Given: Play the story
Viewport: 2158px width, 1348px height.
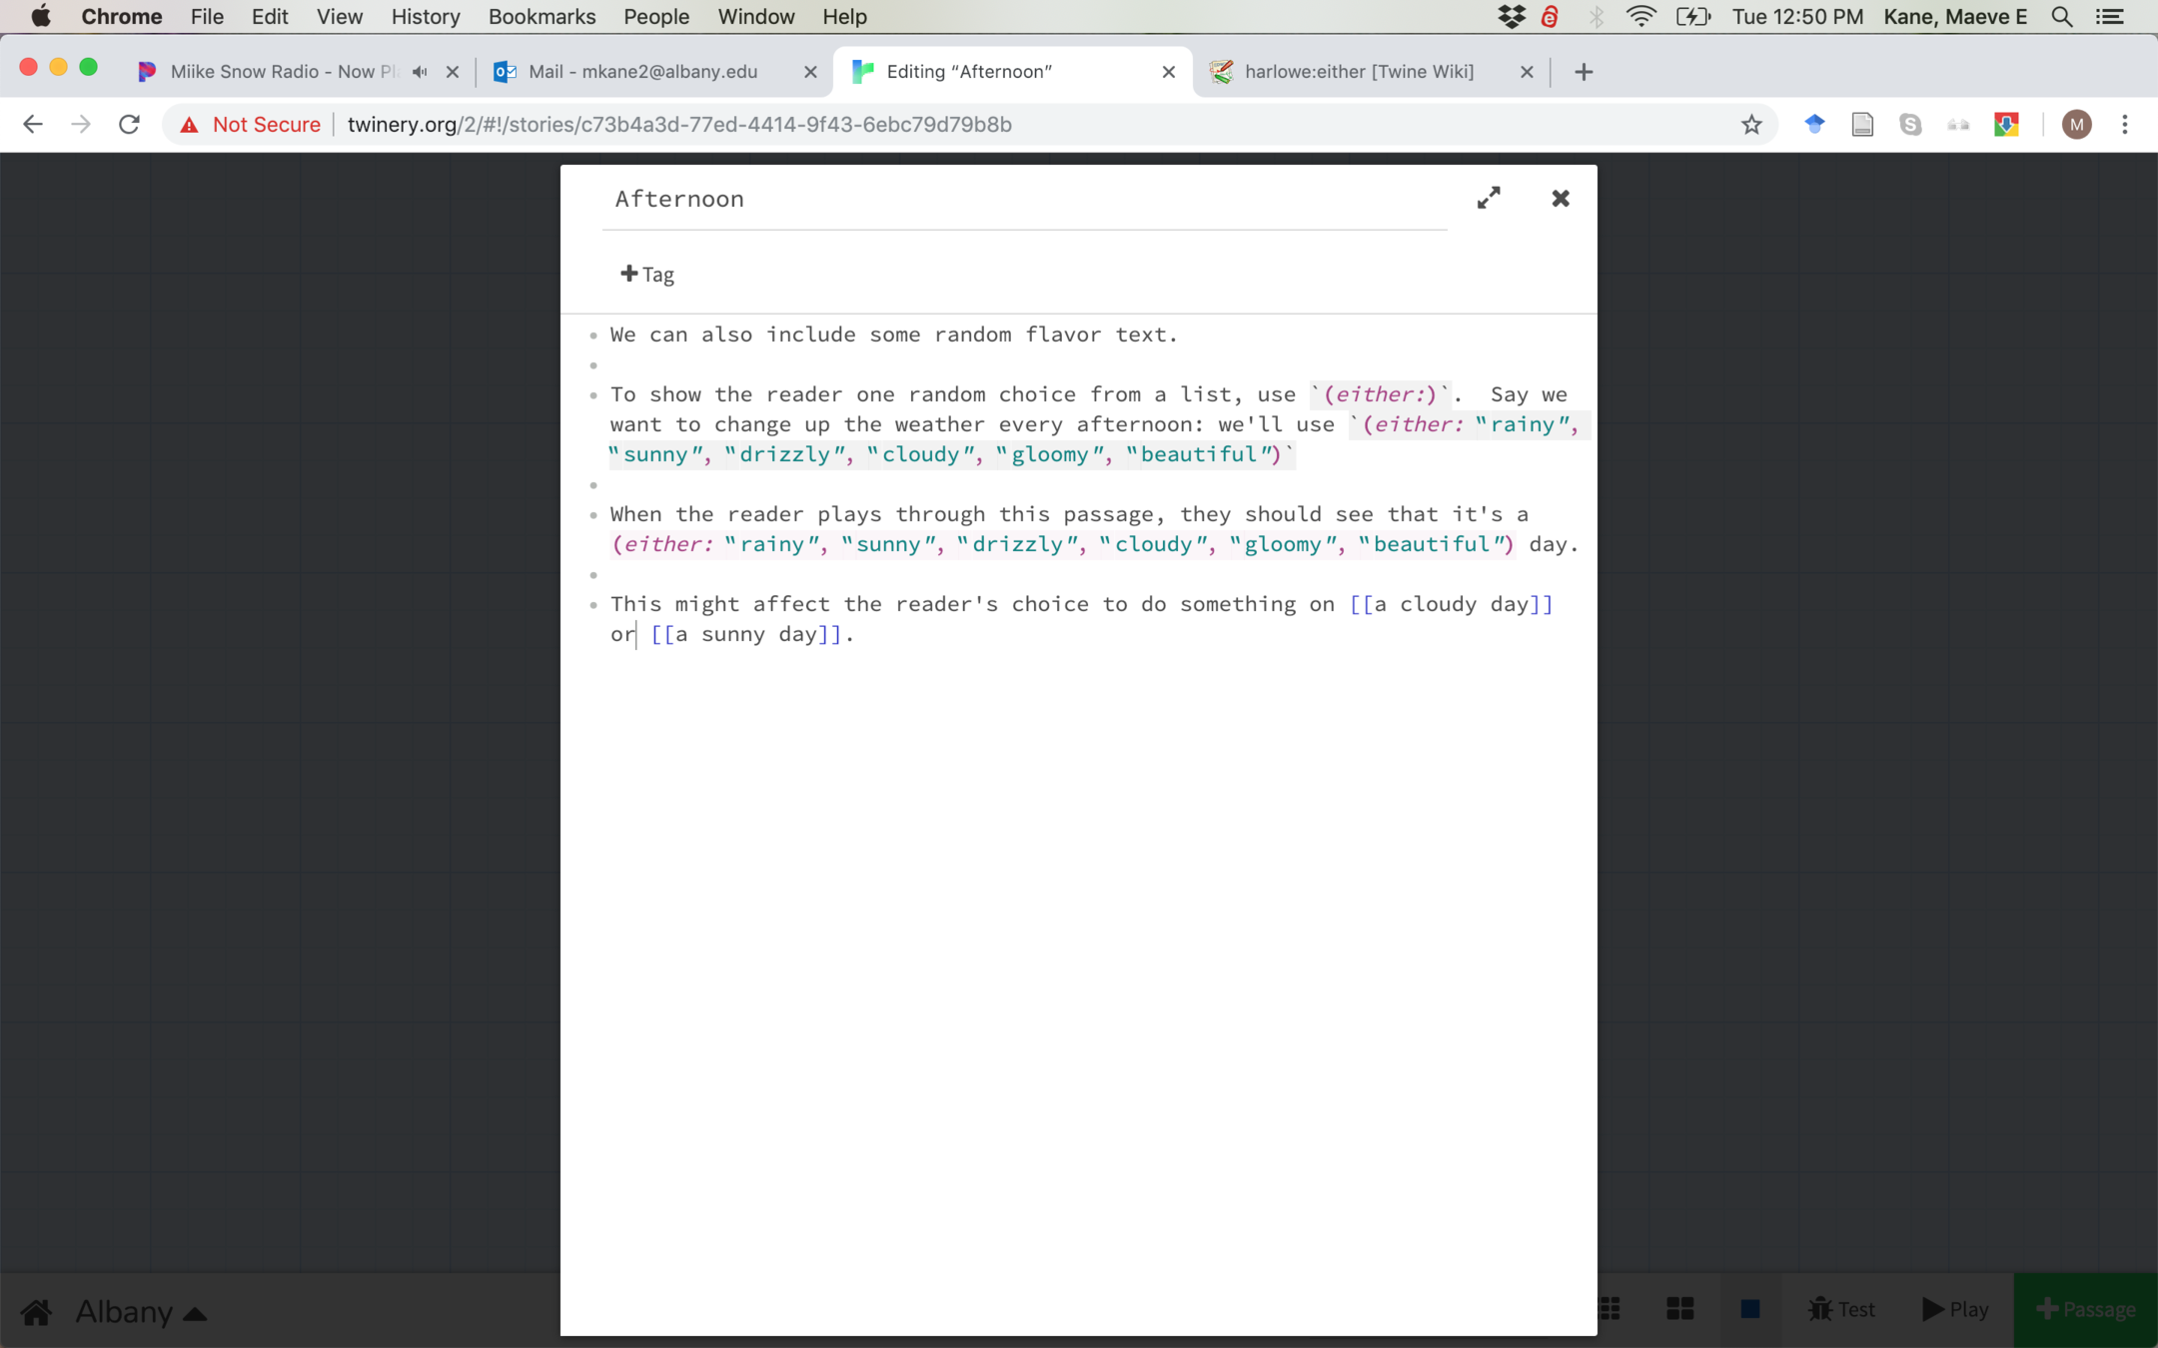Looking at the screenshot, I should 1955,1309.
